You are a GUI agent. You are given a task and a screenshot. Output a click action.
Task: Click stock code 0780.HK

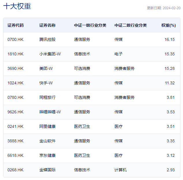pyautogui.click(x=15, y=97)
